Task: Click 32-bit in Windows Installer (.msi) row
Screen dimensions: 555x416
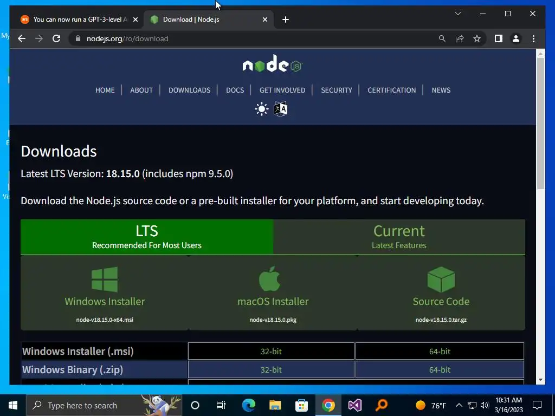Action: [271, 351]
